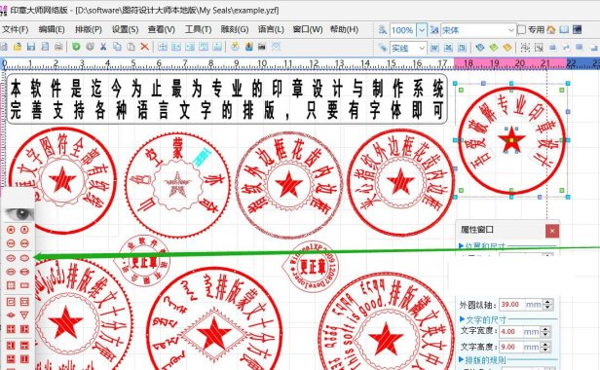Image resolution: width=600 pixels, height=370 pixels.
Task: Toggle the 专用 checkbox
Action: [521, 29]
